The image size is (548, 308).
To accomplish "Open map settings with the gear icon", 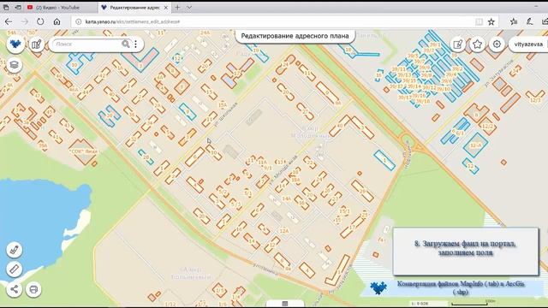I will click(x=497, y=44).
